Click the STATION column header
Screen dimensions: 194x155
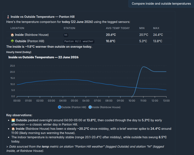70,28
